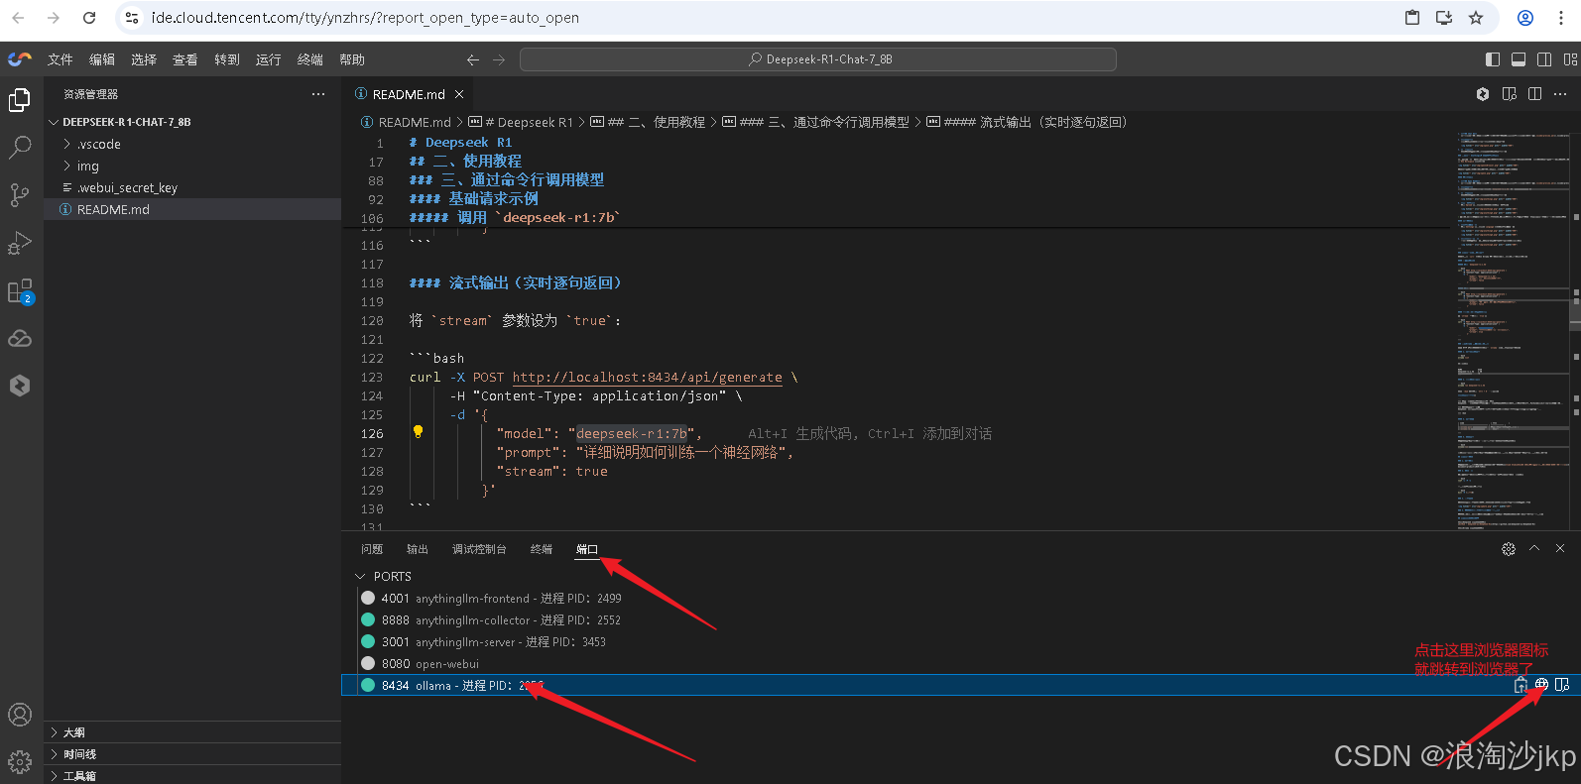Select port 4001 anythingllm-frontend row

point(960,598)
